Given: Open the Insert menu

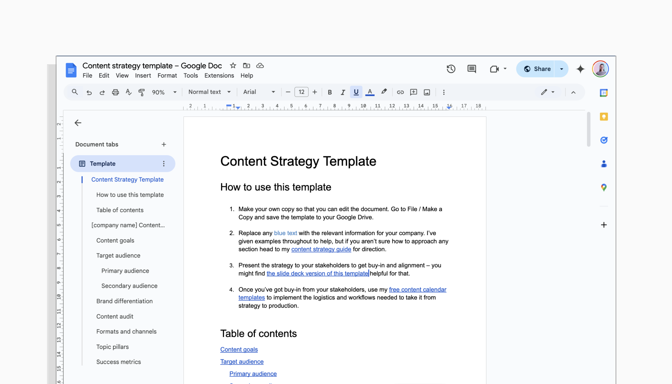Looking at the screenshot, I should (143, 75).
